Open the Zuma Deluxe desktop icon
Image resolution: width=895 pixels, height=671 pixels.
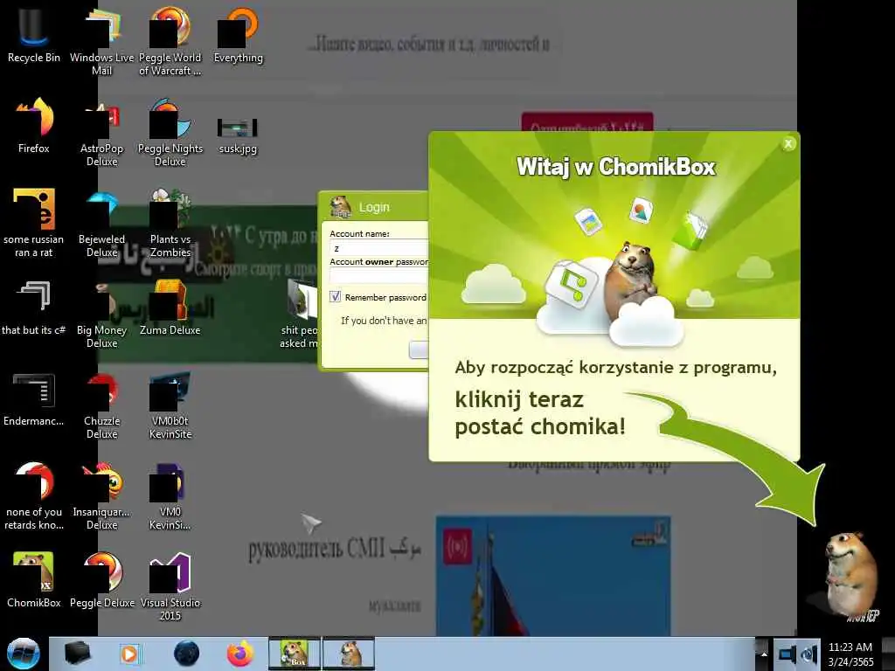(x=170, y=308)
